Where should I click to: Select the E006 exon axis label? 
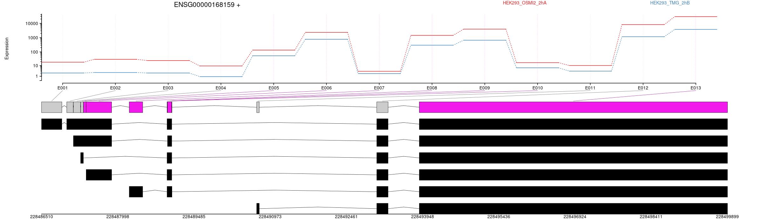[x=326, y=88]
